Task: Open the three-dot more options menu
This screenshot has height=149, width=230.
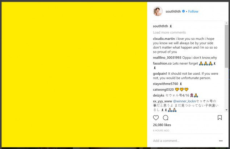Action: (221, 141)
